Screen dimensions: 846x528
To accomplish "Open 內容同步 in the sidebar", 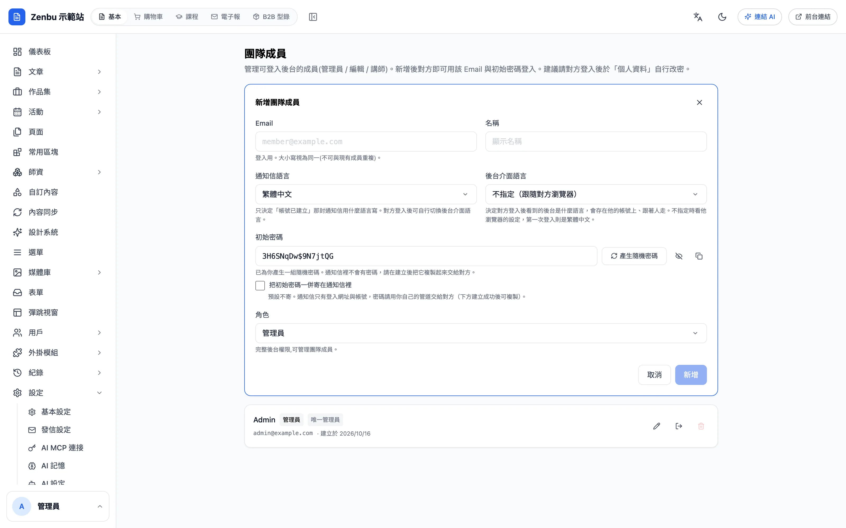I will click(x=58, y=212).
